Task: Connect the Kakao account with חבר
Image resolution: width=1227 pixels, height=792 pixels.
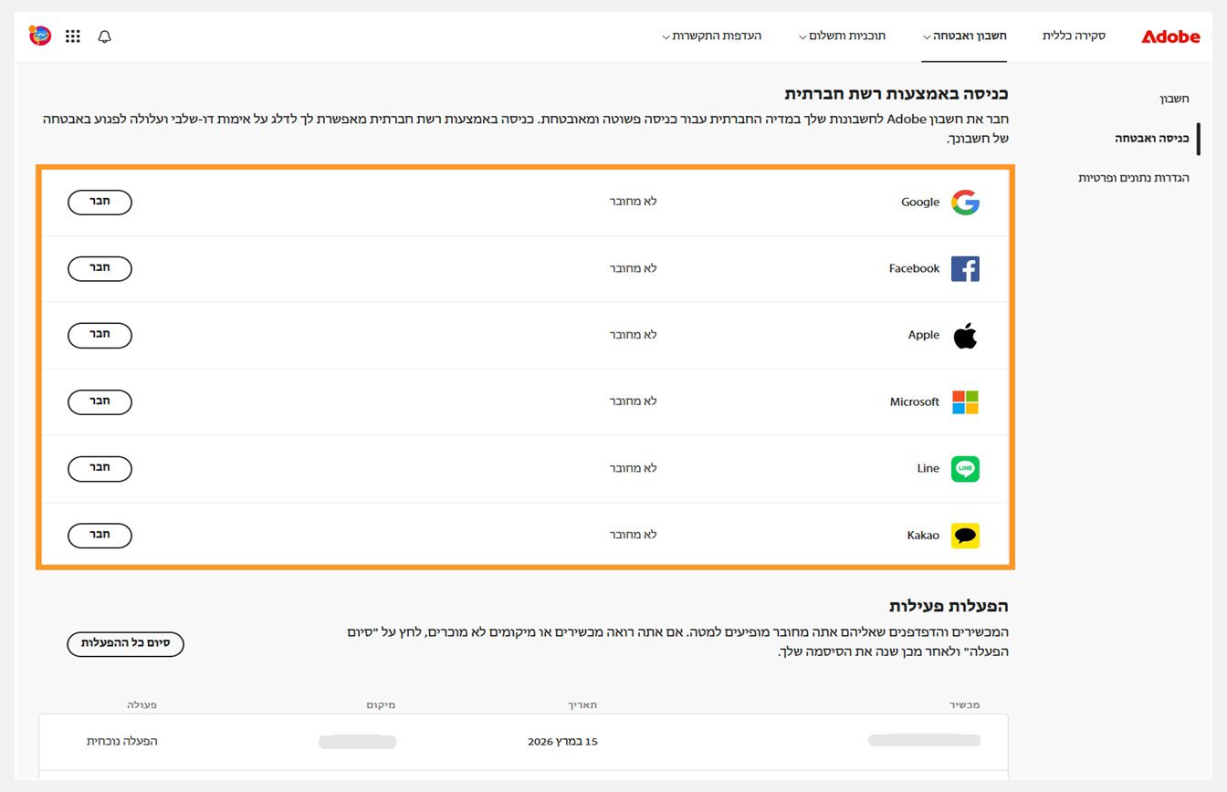Action: coord(100,536)
